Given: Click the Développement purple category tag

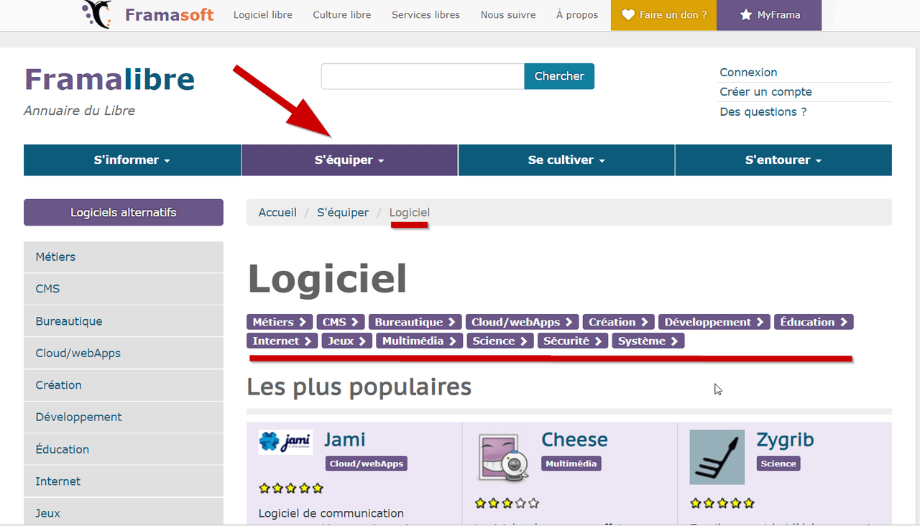Looking at the screenshot, I should coord(714,322).
